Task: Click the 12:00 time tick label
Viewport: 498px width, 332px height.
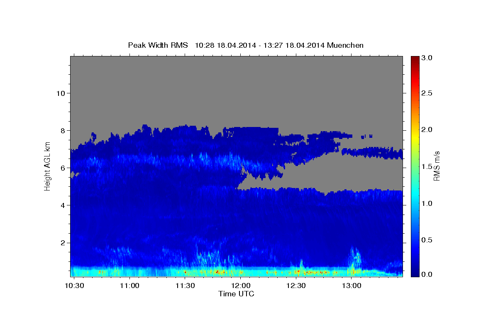Action: click(240, 286)
